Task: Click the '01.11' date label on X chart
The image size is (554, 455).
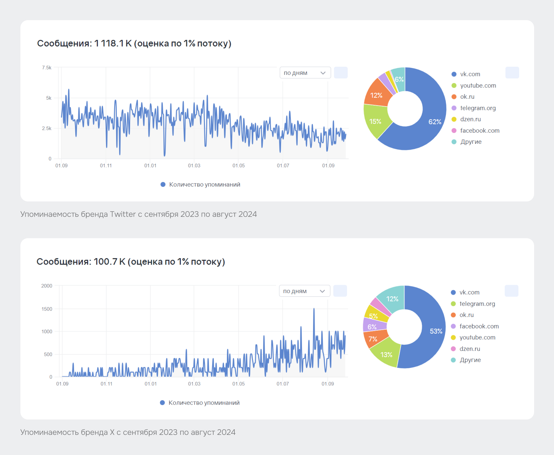Action: pyautogui.click(x=107, y=384)
